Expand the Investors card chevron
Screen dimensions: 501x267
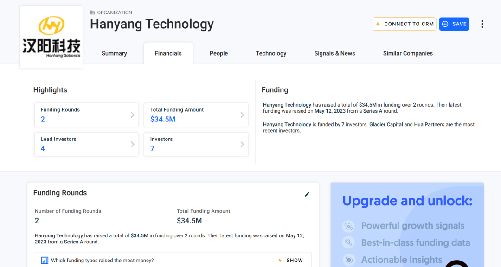pyautogui.click(x=242, y=144)
